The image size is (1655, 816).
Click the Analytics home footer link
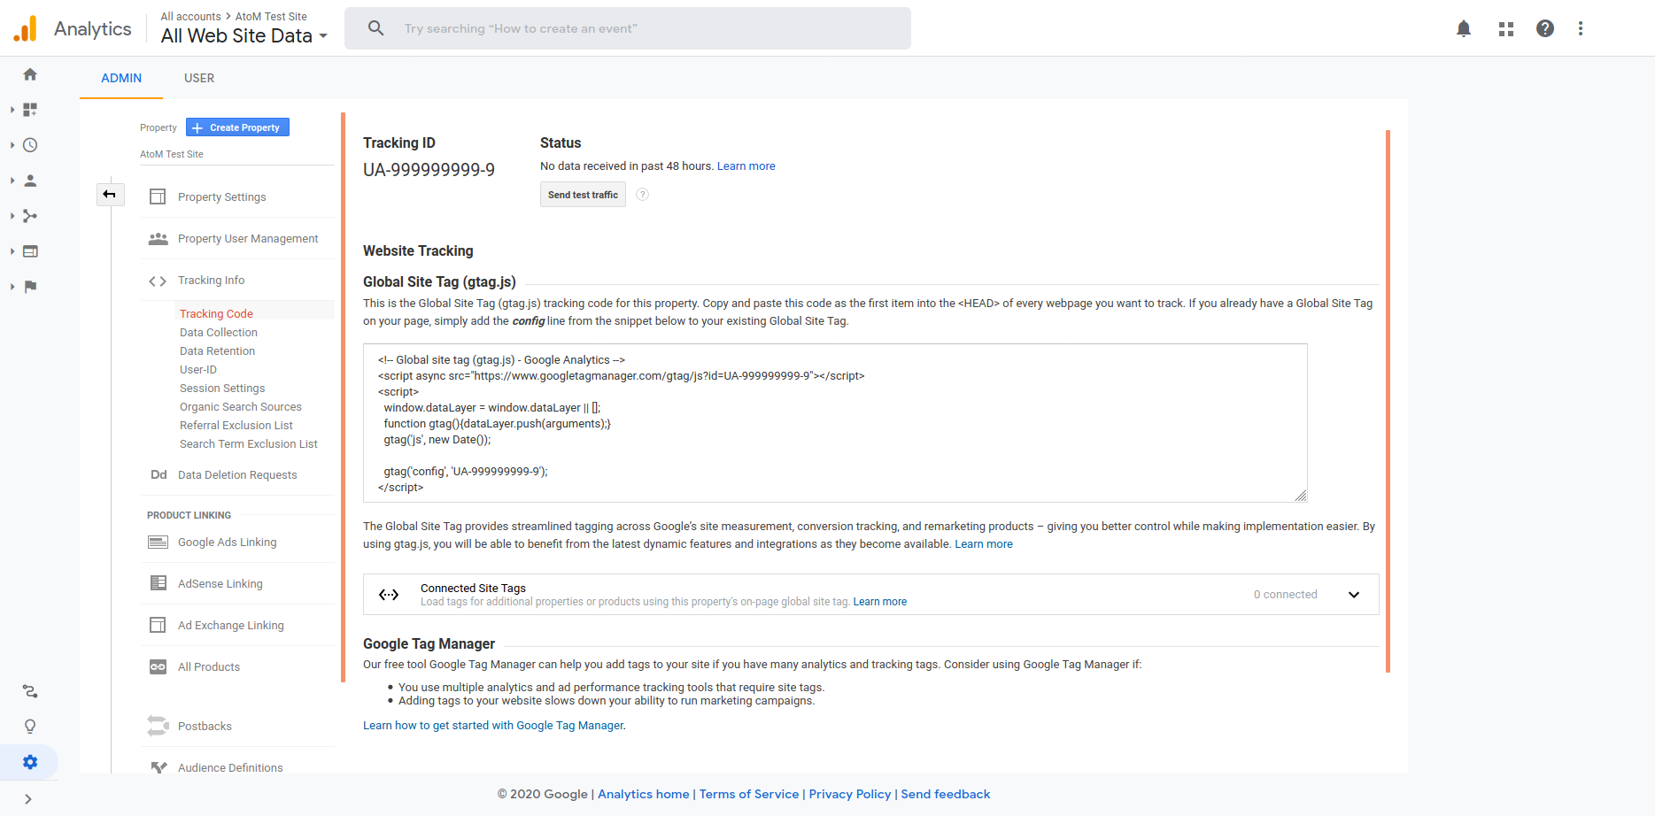coord(644,794)
